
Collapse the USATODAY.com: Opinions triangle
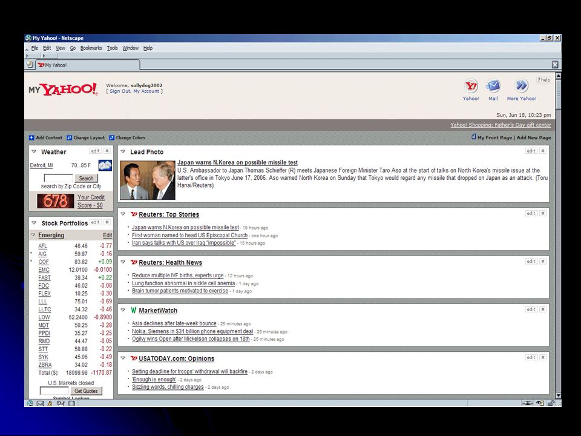tap(123, 358)
